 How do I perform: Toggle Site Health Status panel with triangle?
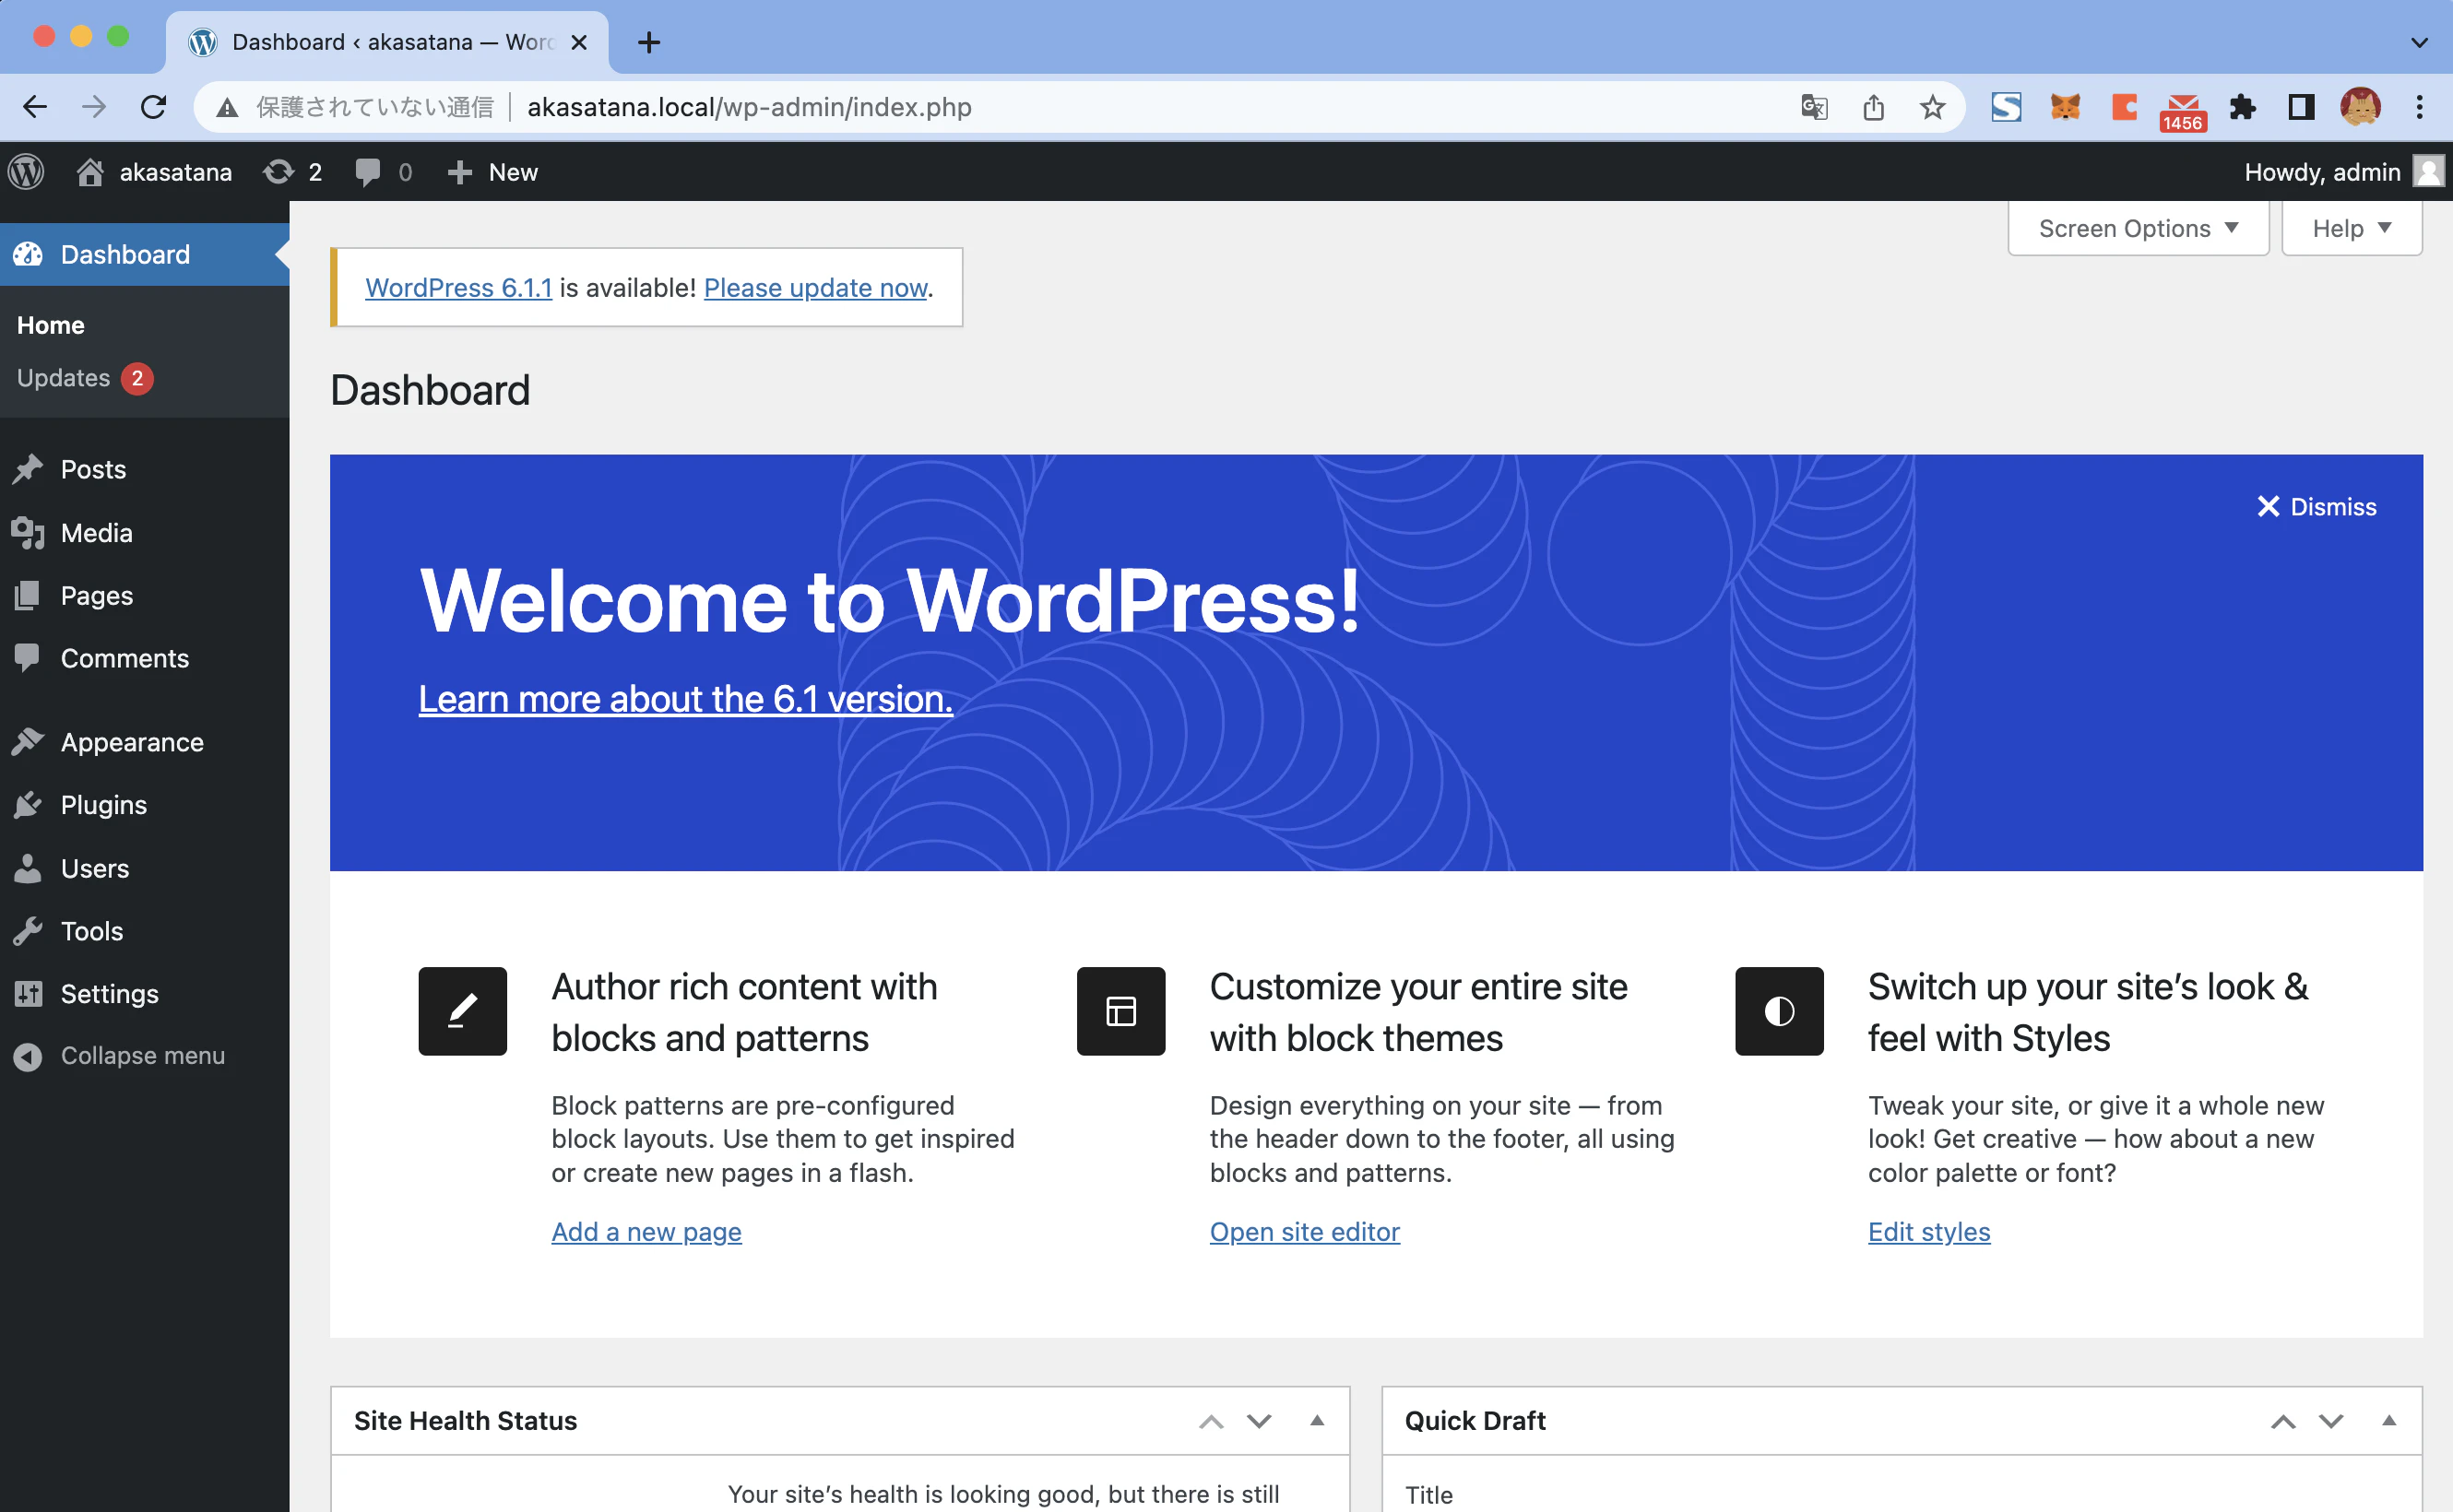[1317, 1420]
